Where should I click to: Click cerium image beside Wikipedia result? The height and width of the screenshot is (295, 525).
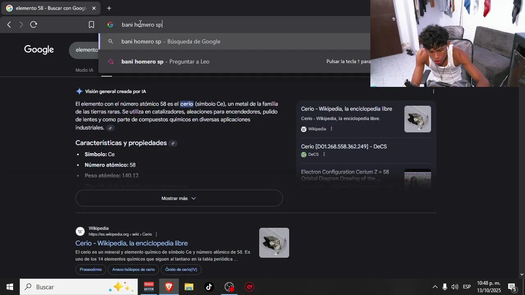[274, 243]
